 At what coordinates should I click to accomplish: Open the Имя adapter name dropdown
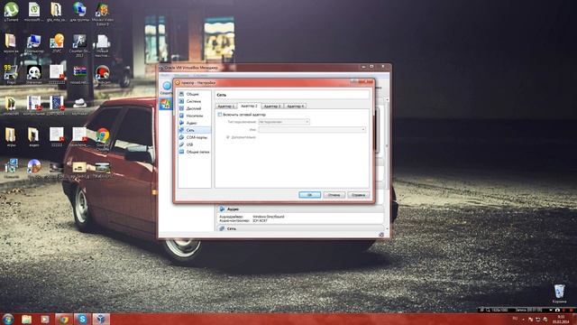[x=312, y=130]
